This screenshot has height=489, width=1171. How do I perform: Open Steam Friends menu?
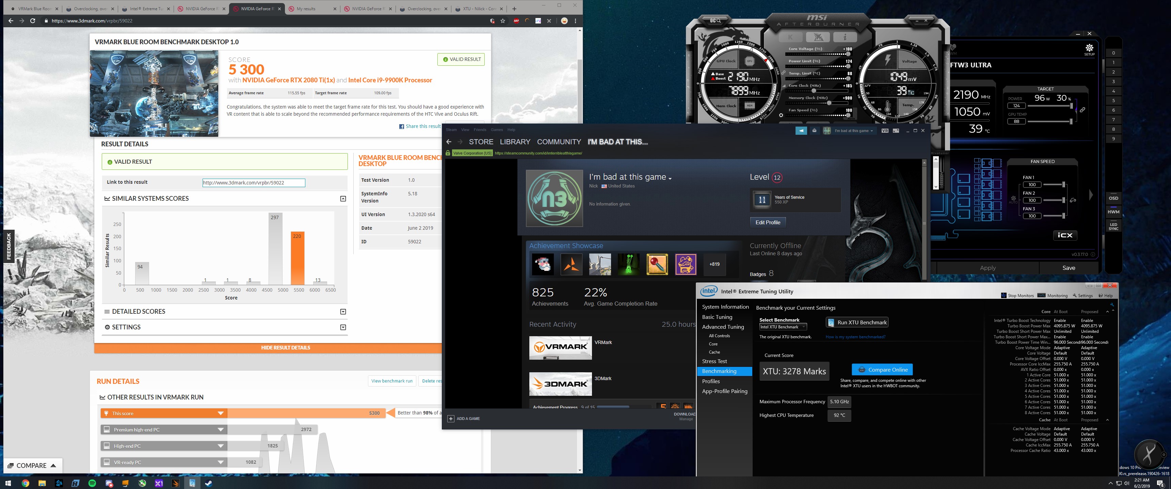pos(480,130)
